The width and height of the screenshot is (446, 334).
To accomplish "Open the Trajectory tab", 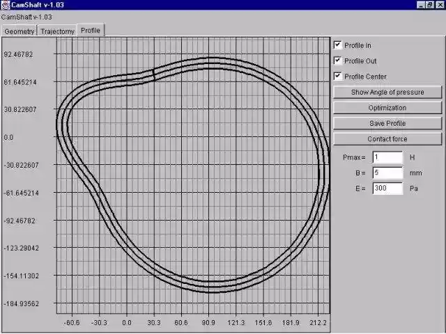I will click(57, 31).
